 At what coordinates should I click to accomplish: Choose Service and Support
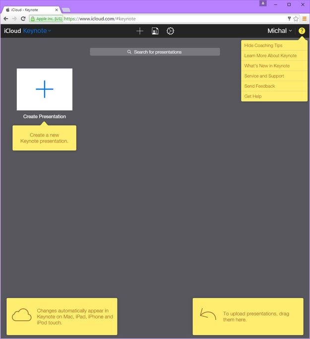tap(274, 76)
